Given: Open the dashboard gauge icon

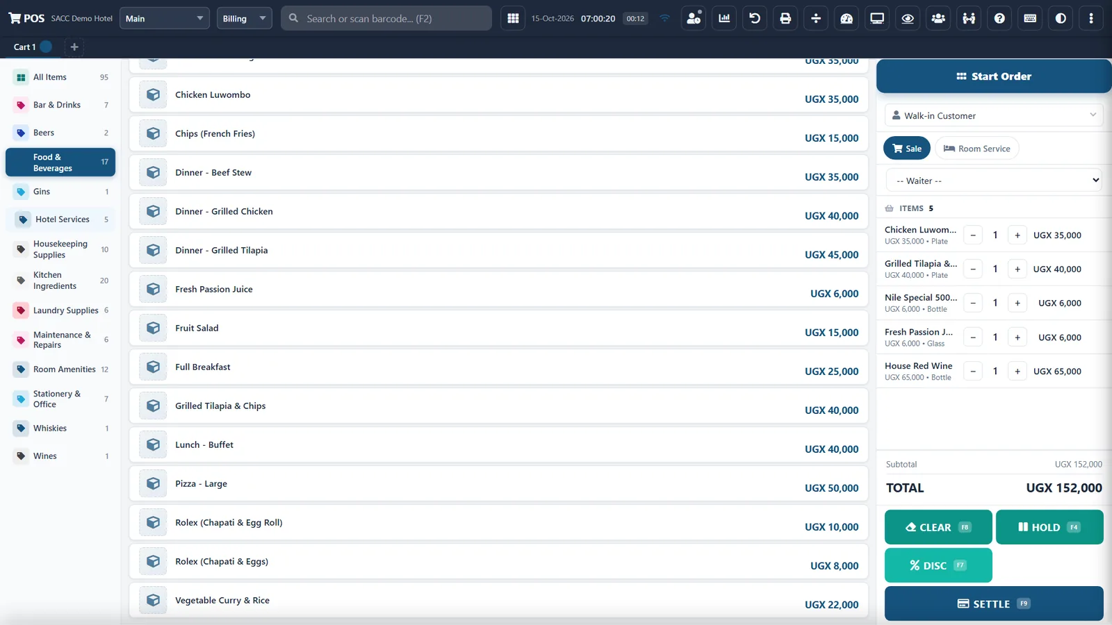Looking at the screenshot, I should pyautogui.click(x=847, y=19).
